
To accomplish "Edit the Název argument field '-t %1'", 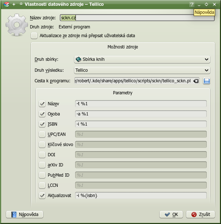I will (x=141, y=104).
